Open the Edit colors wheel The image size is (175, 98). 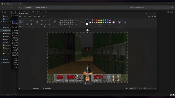114,22
